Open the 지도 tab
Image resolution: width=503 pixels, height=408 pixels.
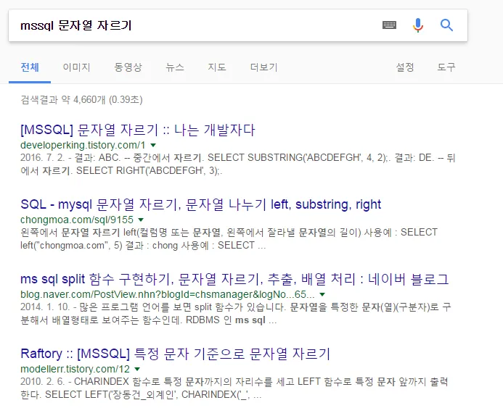click(x=217, y=67)
